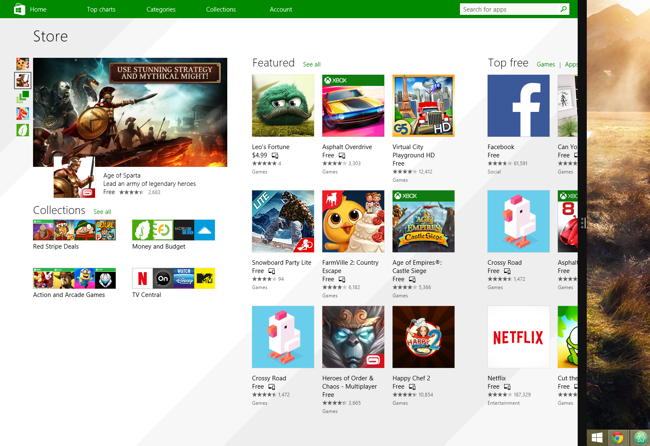
Task: Click the Windows Start button
Action: pyautogui.click(x=597, y=437)
